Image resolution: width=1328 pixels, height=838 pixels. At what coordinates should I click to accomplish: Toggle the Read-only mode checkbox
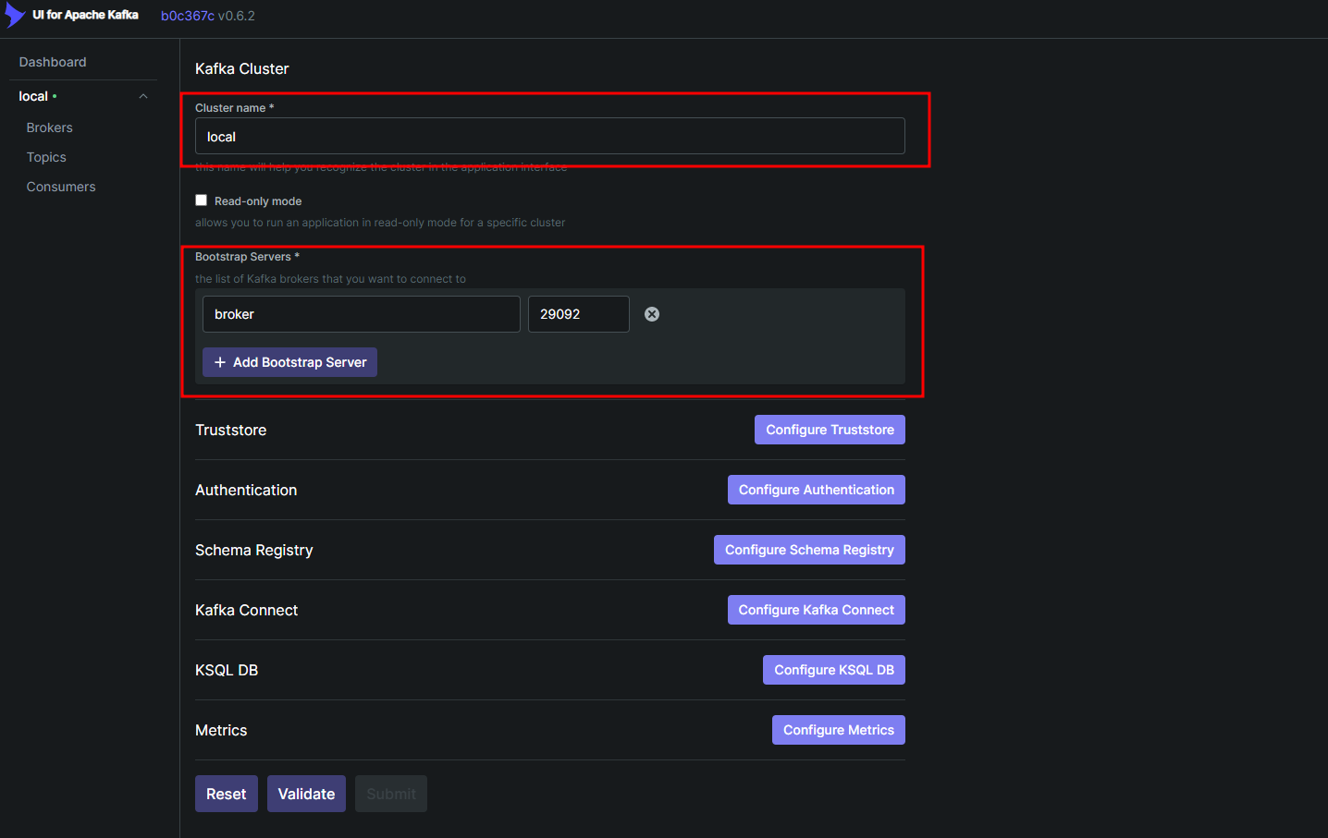(x=201, y=200)
